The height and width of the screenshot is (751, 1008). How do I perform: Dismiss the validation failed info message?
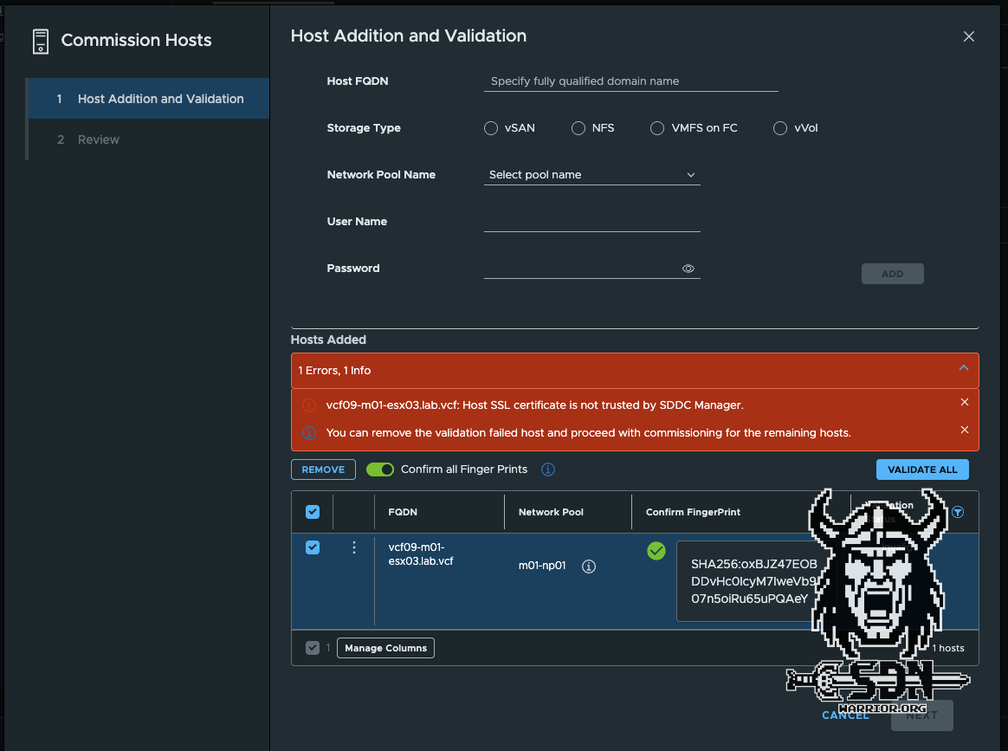click(965, 431)
